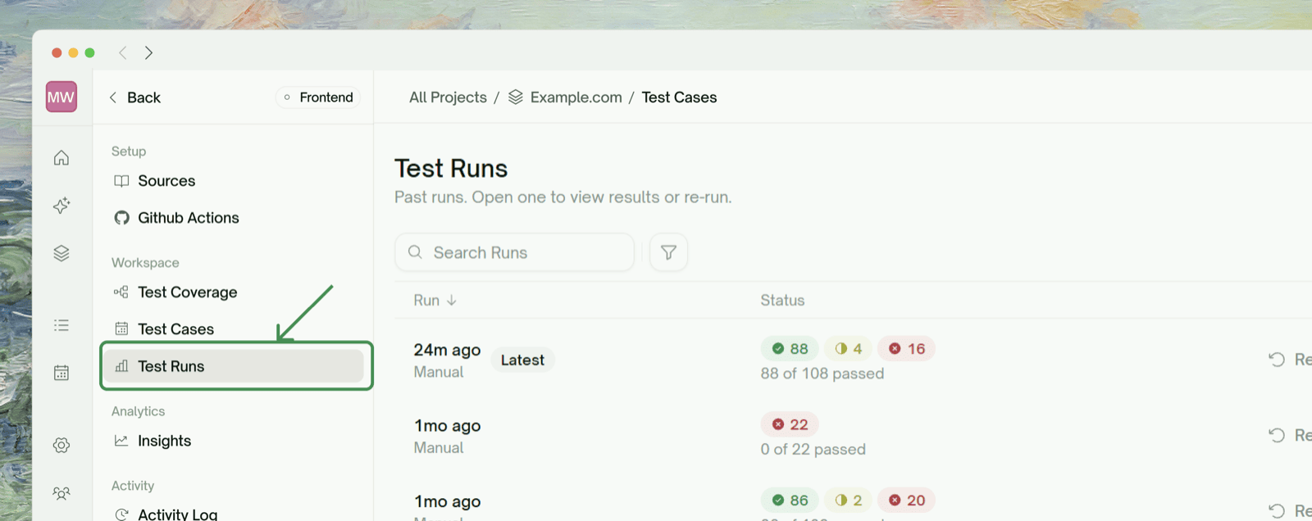
Task: Click the Test Cases breadcrumb
Action: point(679,97)
